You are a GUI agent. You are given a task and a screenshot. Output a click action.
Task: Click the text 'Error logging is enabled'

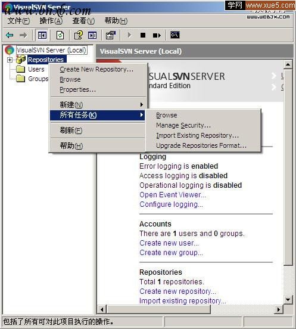pyautogui.click(x=179, y=166)
